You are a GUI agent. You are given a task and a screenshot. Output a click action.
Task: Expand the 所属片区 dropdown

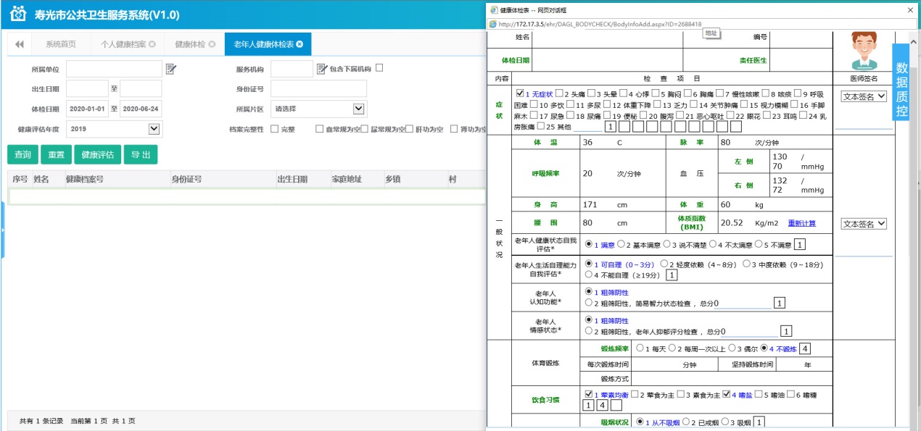pos(358,109)
